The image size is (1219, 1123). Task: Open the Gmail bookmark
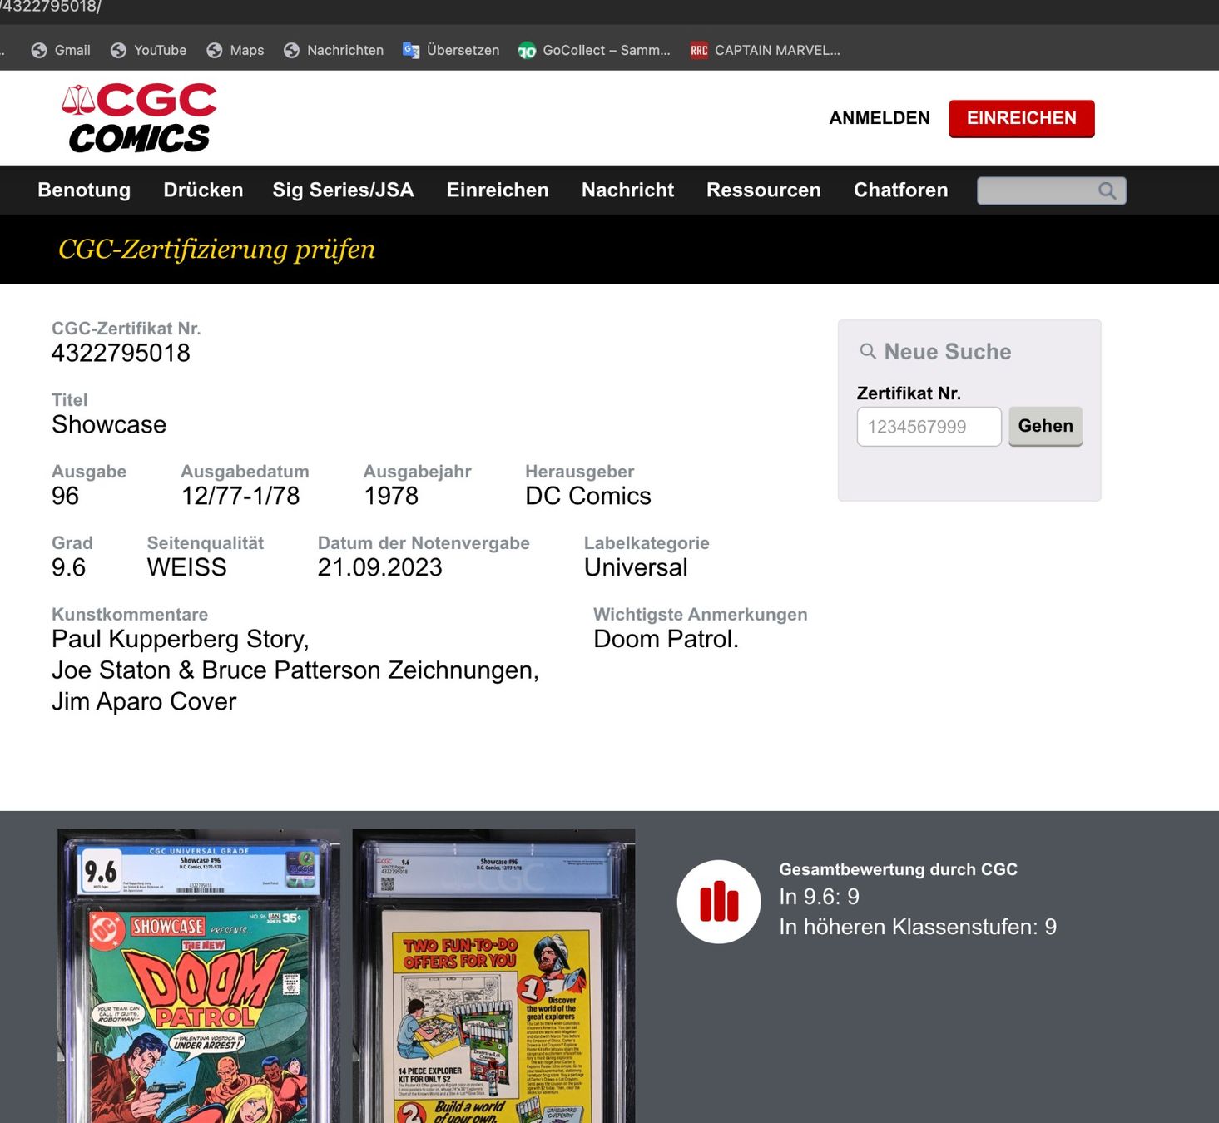[x=61, y=50]
